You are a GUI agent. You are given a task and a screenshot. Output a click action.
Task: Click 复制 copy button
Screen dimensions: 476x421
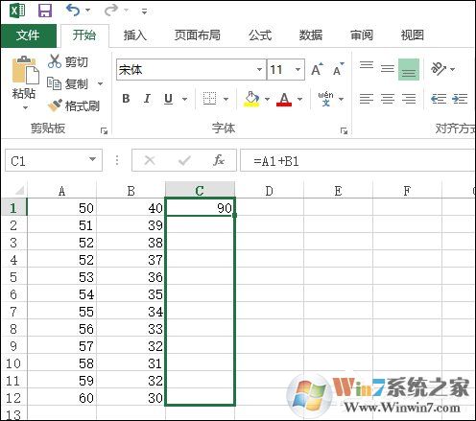point(67,83)
